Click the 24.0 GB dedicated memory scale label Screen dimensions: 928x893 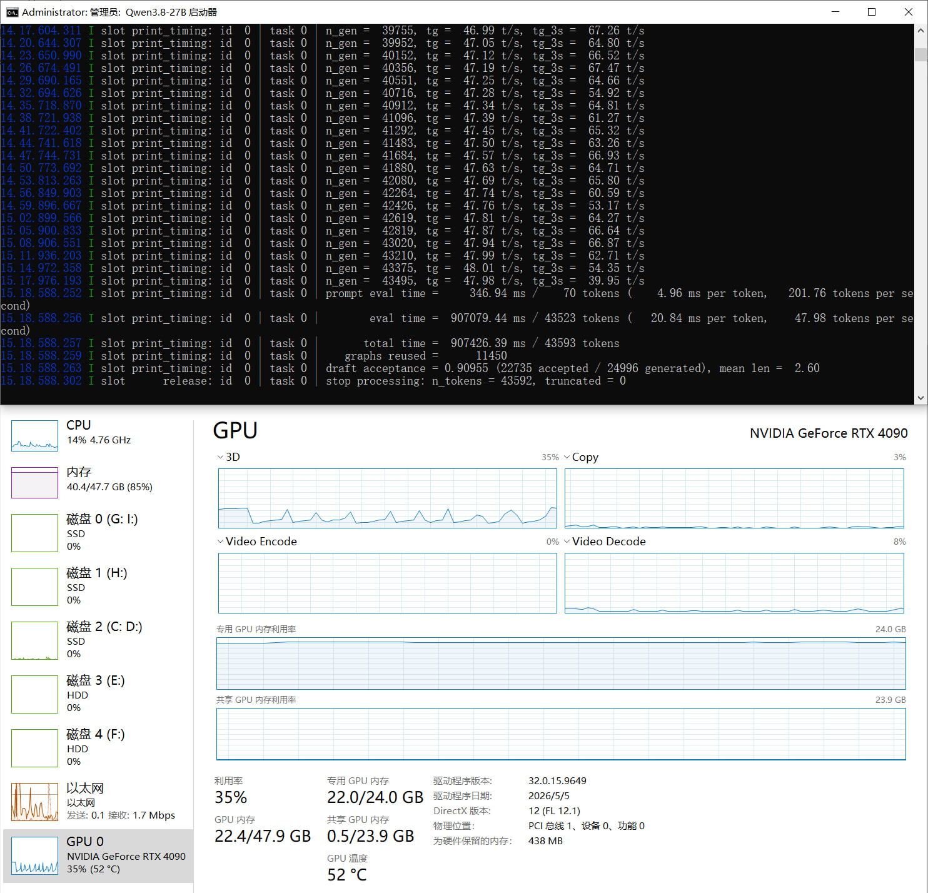[x=890, y=629]
